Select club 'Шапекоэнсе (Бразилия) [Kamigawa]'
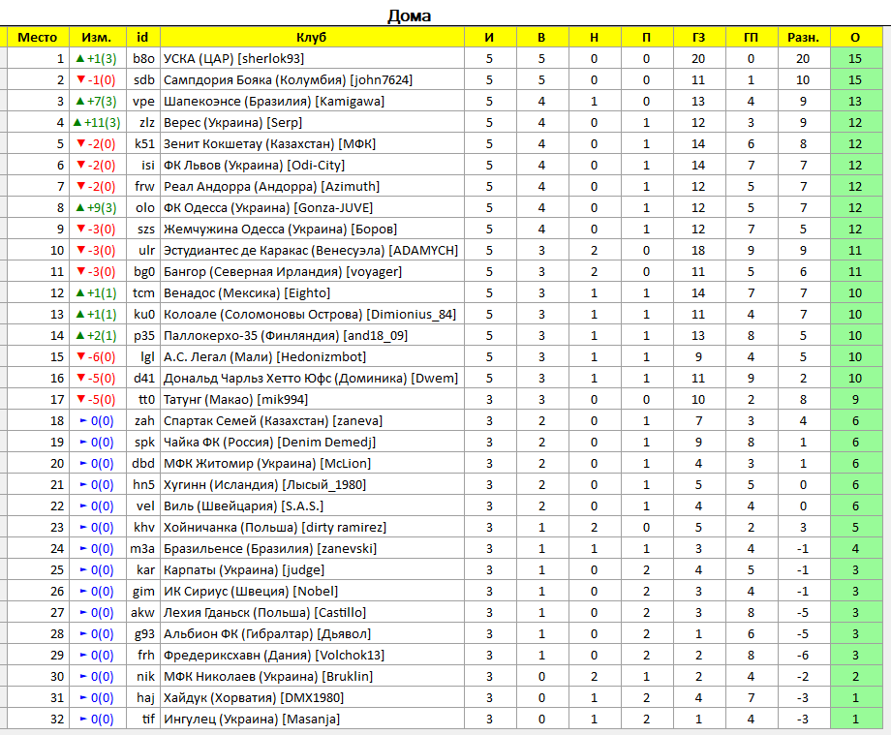Image resolution: width=891 pixels, height=735 pixels. pos(274,101)
